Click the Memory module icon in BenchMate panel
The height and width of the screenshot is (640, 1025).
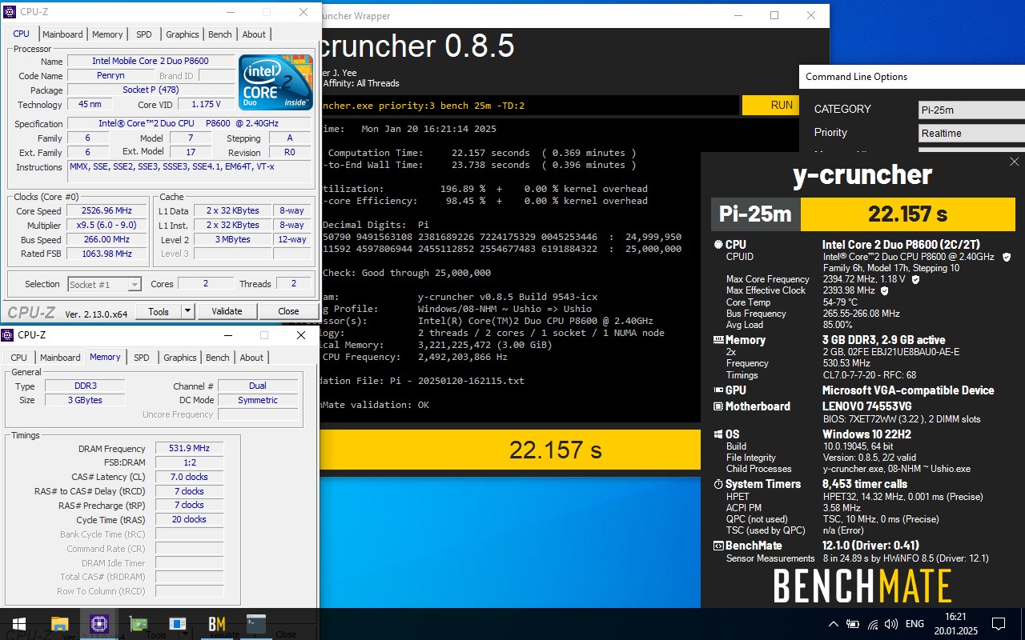(x=717, y=340)
